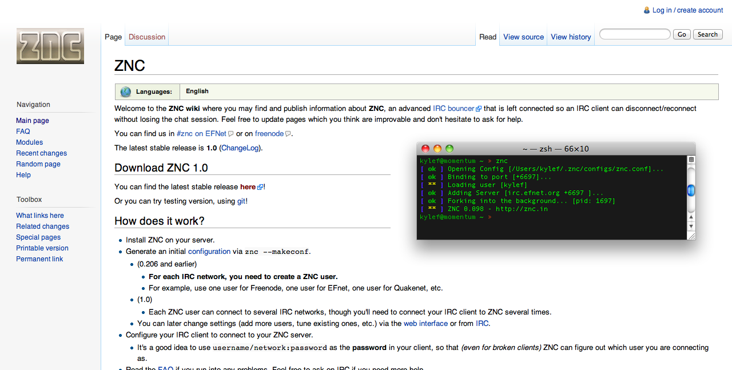Go to Main page in navigation
Screen dimensions: 732x370
33,121
